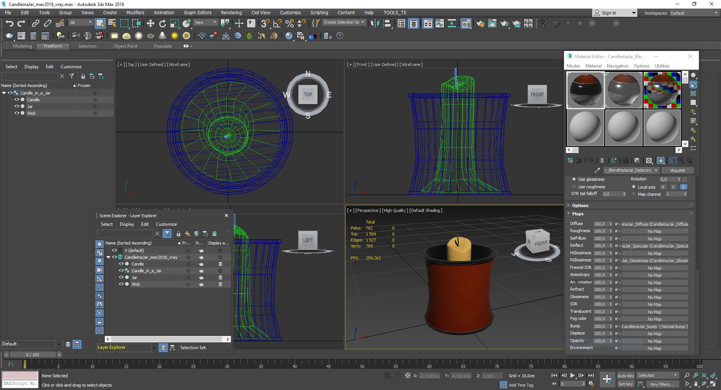721x390 pixels.
Task: Open the Rendering menu
Action: pyautogui.click(x=231, y=13)
